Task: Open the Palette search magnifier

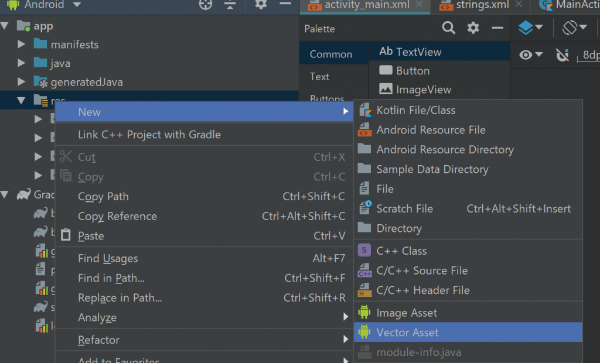Action: pyautogui.click(x=448, y=28)
